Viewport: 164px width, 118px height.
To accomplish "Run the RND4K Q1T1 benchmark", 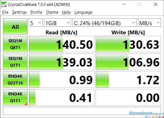I will (x=15, y=97).
